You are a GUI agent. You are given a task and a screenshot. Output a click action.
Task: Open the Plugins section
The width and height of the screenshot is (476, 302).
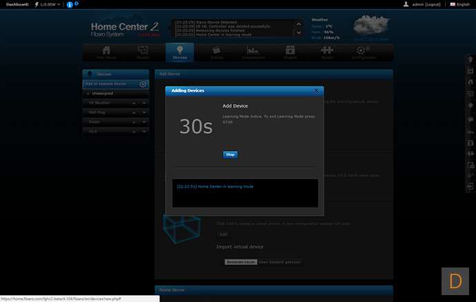point(290,52)
